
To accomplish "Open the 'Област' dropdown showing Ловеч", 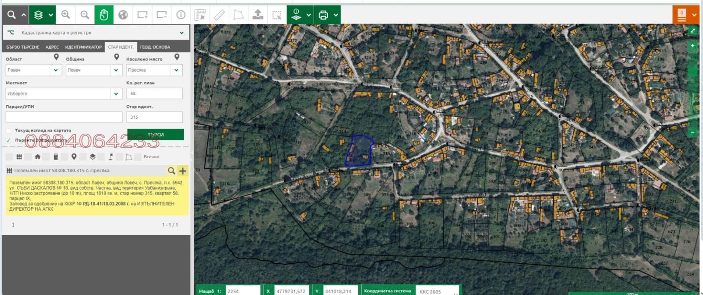I will [56, 70].
